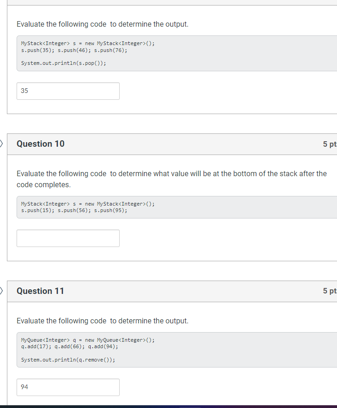Click the points label in Question 10 header

click(x=330, y=144)
